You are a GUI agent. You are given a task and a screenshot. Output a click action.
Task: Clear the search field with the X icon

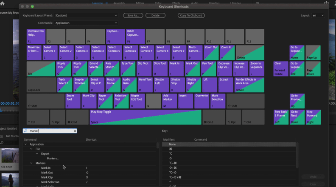(75, 131)
